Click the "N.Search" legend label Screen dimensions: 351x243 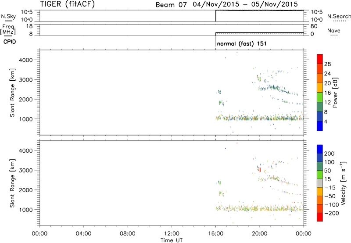tap(339, 16)
